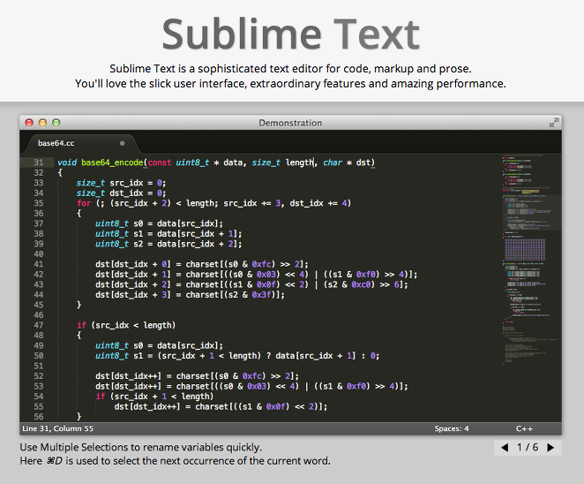Open the Spaces: 4 indentation menu

pyautogui.click(x=452, y=428)
